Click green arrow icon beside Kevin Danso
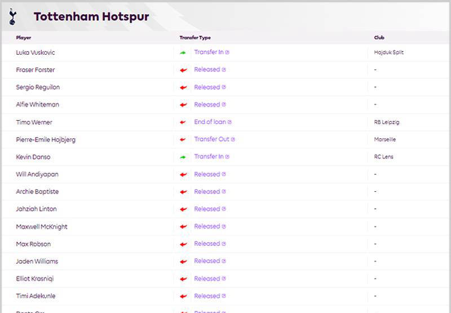The width and height of the screenshot is (451, 313). coord(183,157)
